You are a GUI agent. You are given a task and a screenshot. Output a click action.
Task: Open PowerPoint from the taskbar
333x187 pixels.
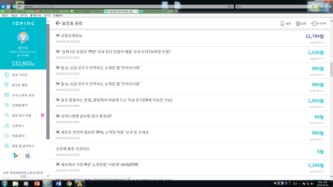pos(37,184)
